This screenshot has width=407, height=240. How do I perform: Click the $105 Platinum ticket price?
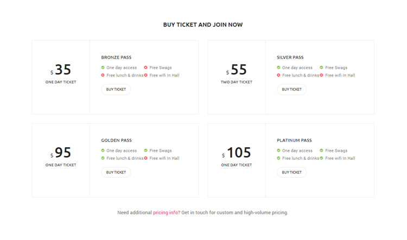[x=237, y=152]
